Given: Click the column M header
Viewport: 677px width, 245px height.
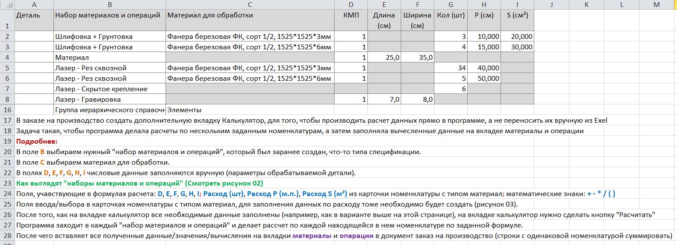Looking at the screenshot, I should (656, 4).
